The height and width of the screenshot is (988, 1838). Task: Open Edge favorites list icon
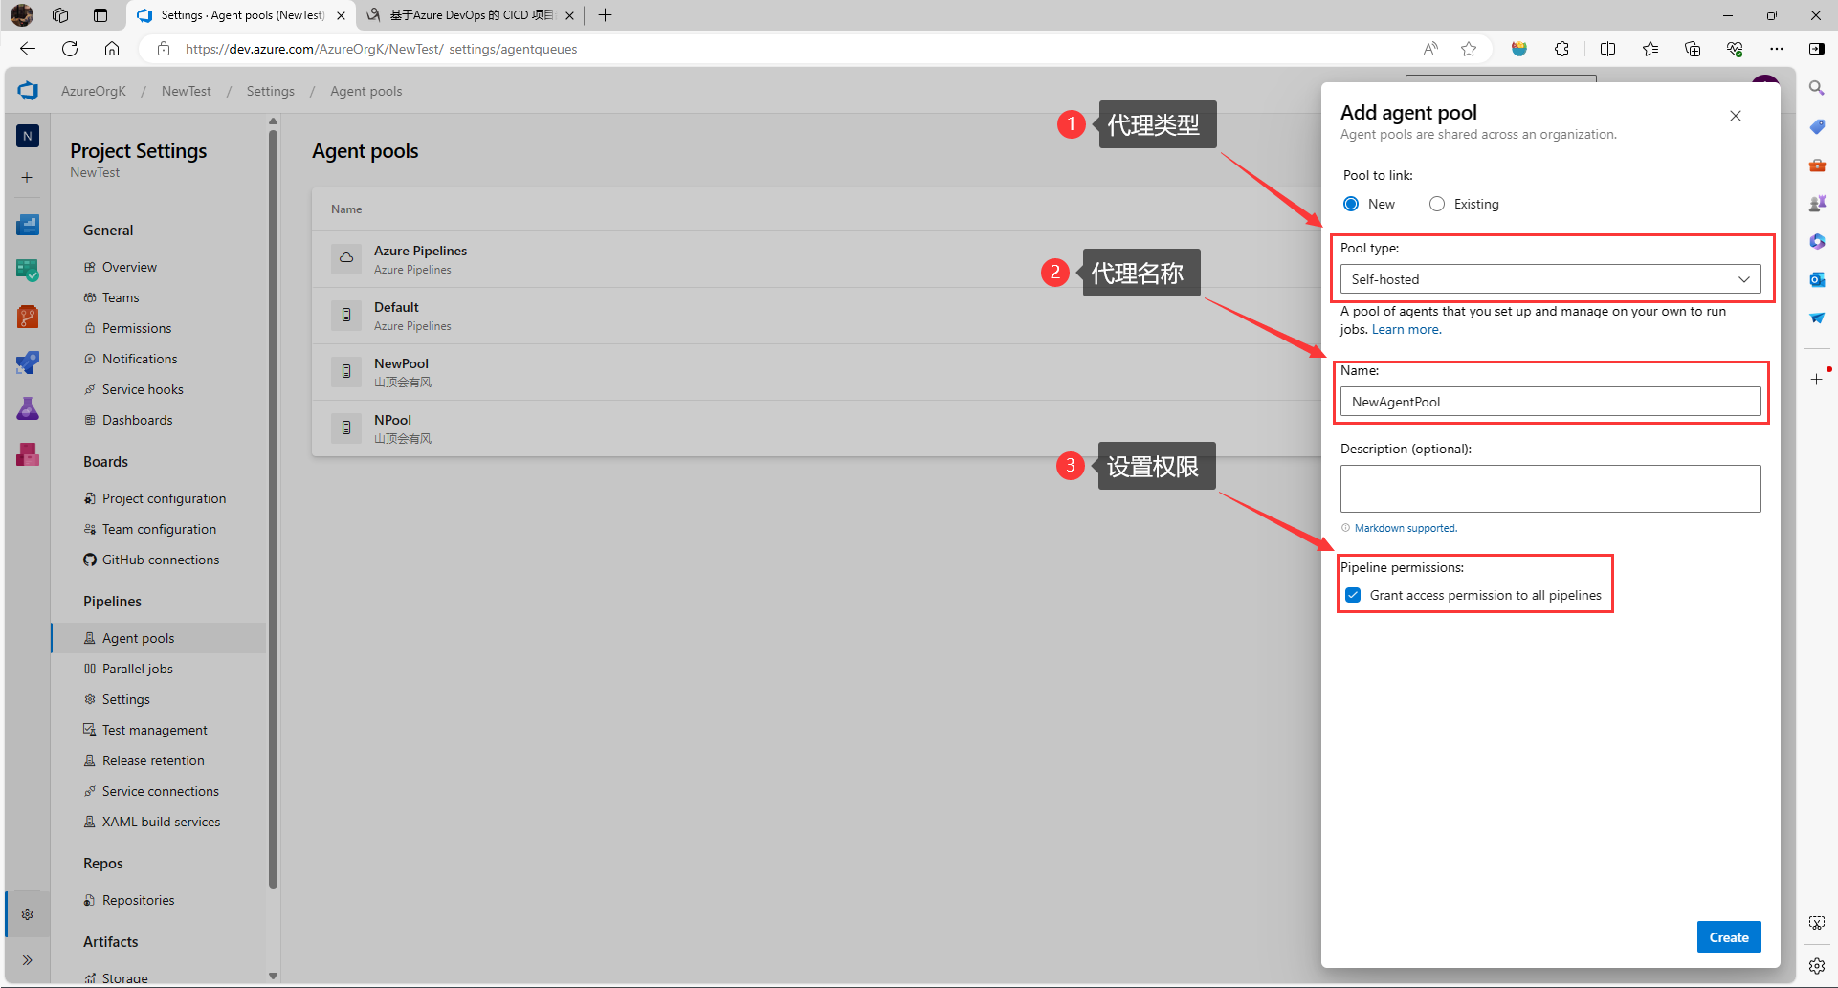1650,49
